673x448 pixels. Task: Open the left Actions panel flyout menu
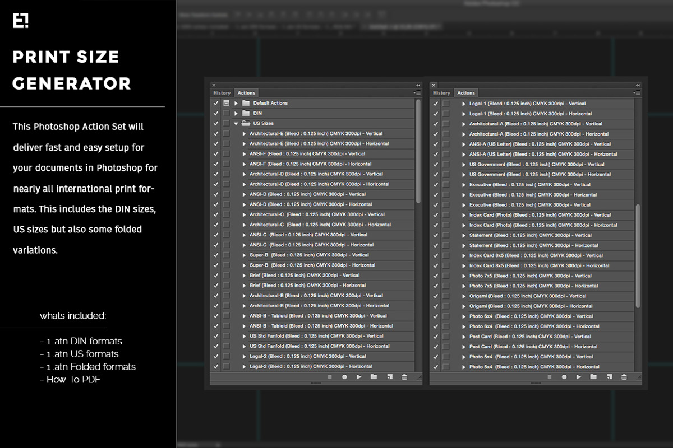417,93
